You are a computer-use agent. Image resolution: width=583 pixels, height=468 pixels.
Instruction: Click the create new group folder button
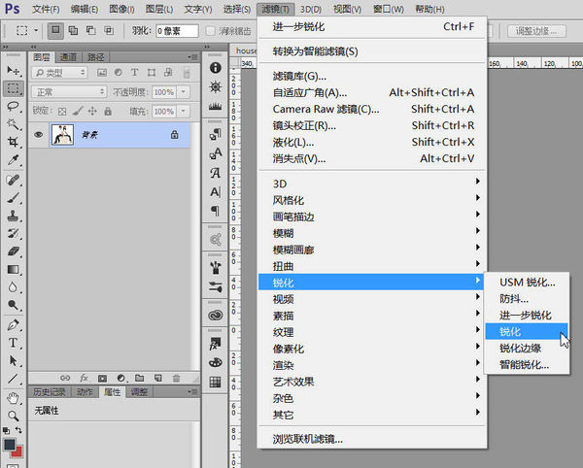139,378
